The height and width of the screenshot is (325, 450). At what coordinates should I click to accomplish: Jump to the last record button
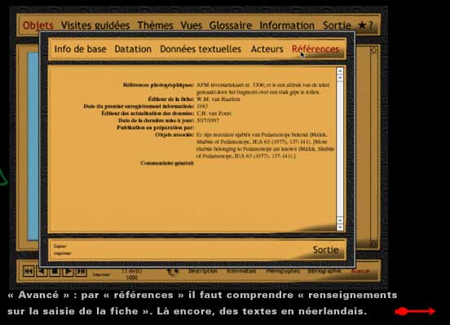[82, 271]
